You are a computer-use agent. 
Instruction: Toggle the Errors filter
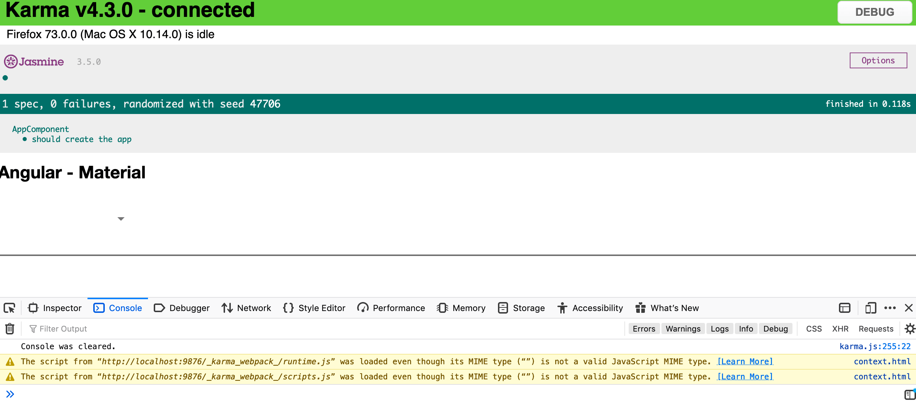click(x=644, y=328)
